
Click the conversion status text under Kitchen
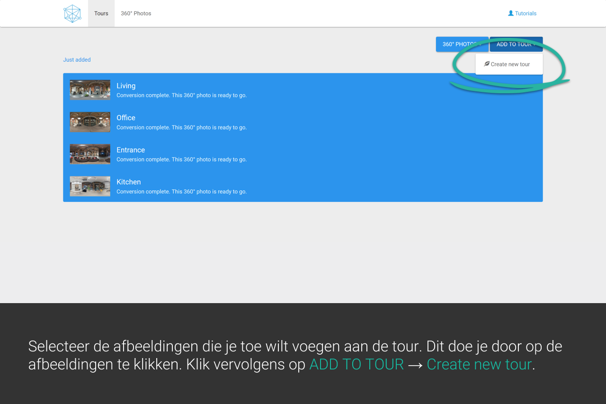click(181, 192)
